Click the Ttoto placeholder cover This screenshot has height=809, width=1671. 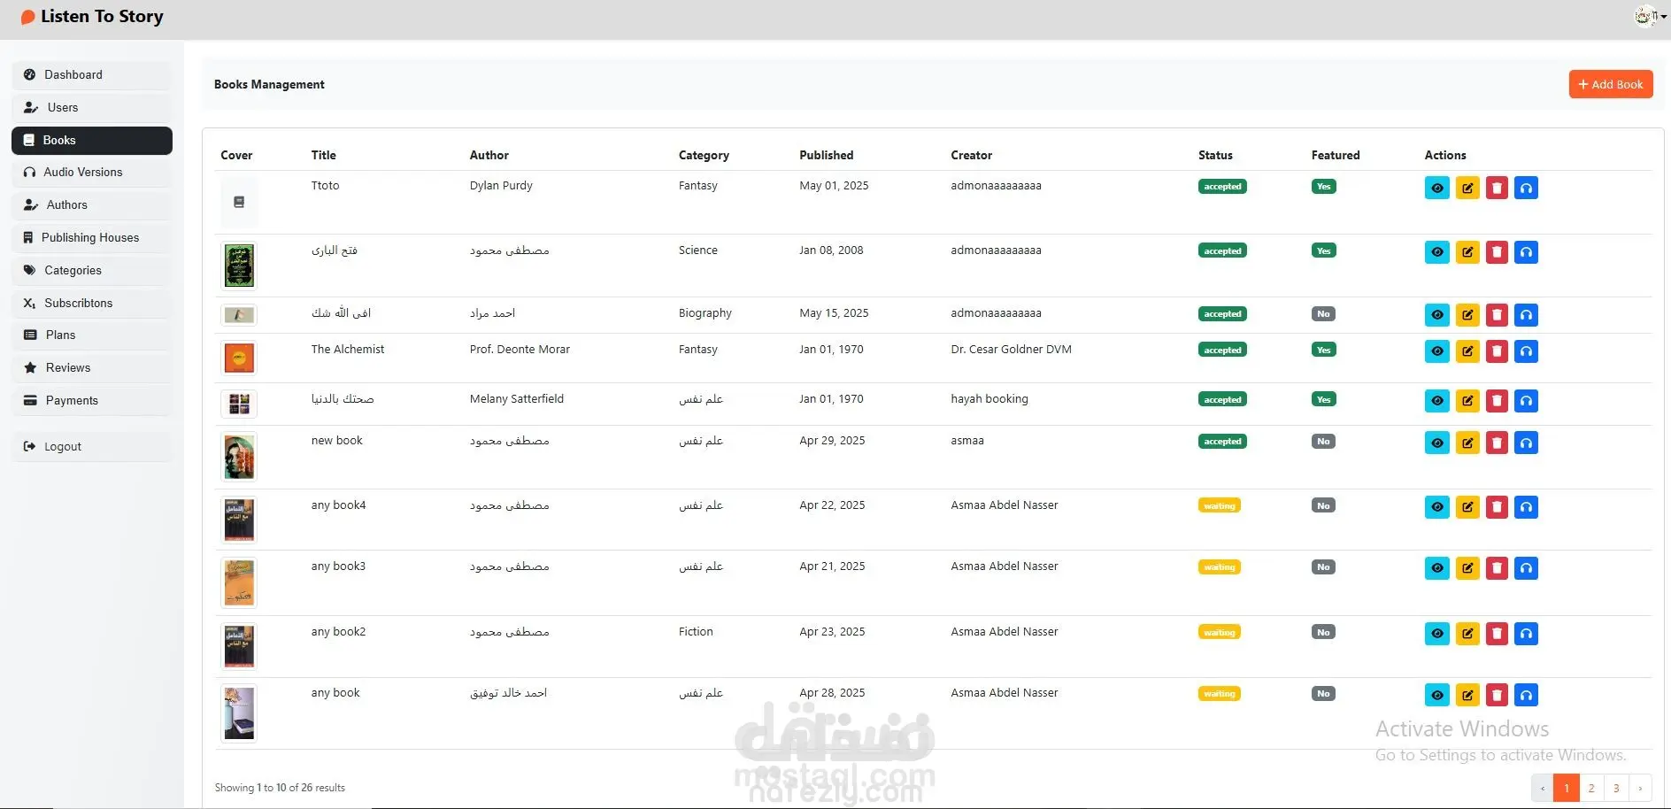[x=239, y=203]
